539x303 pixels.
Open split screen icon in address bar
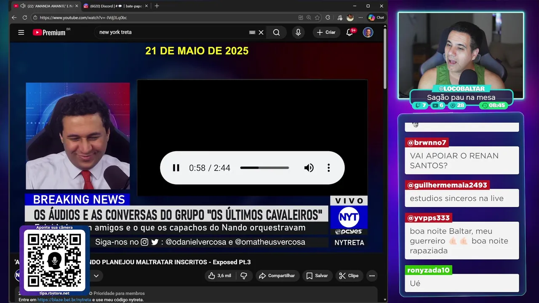[301, 18]
